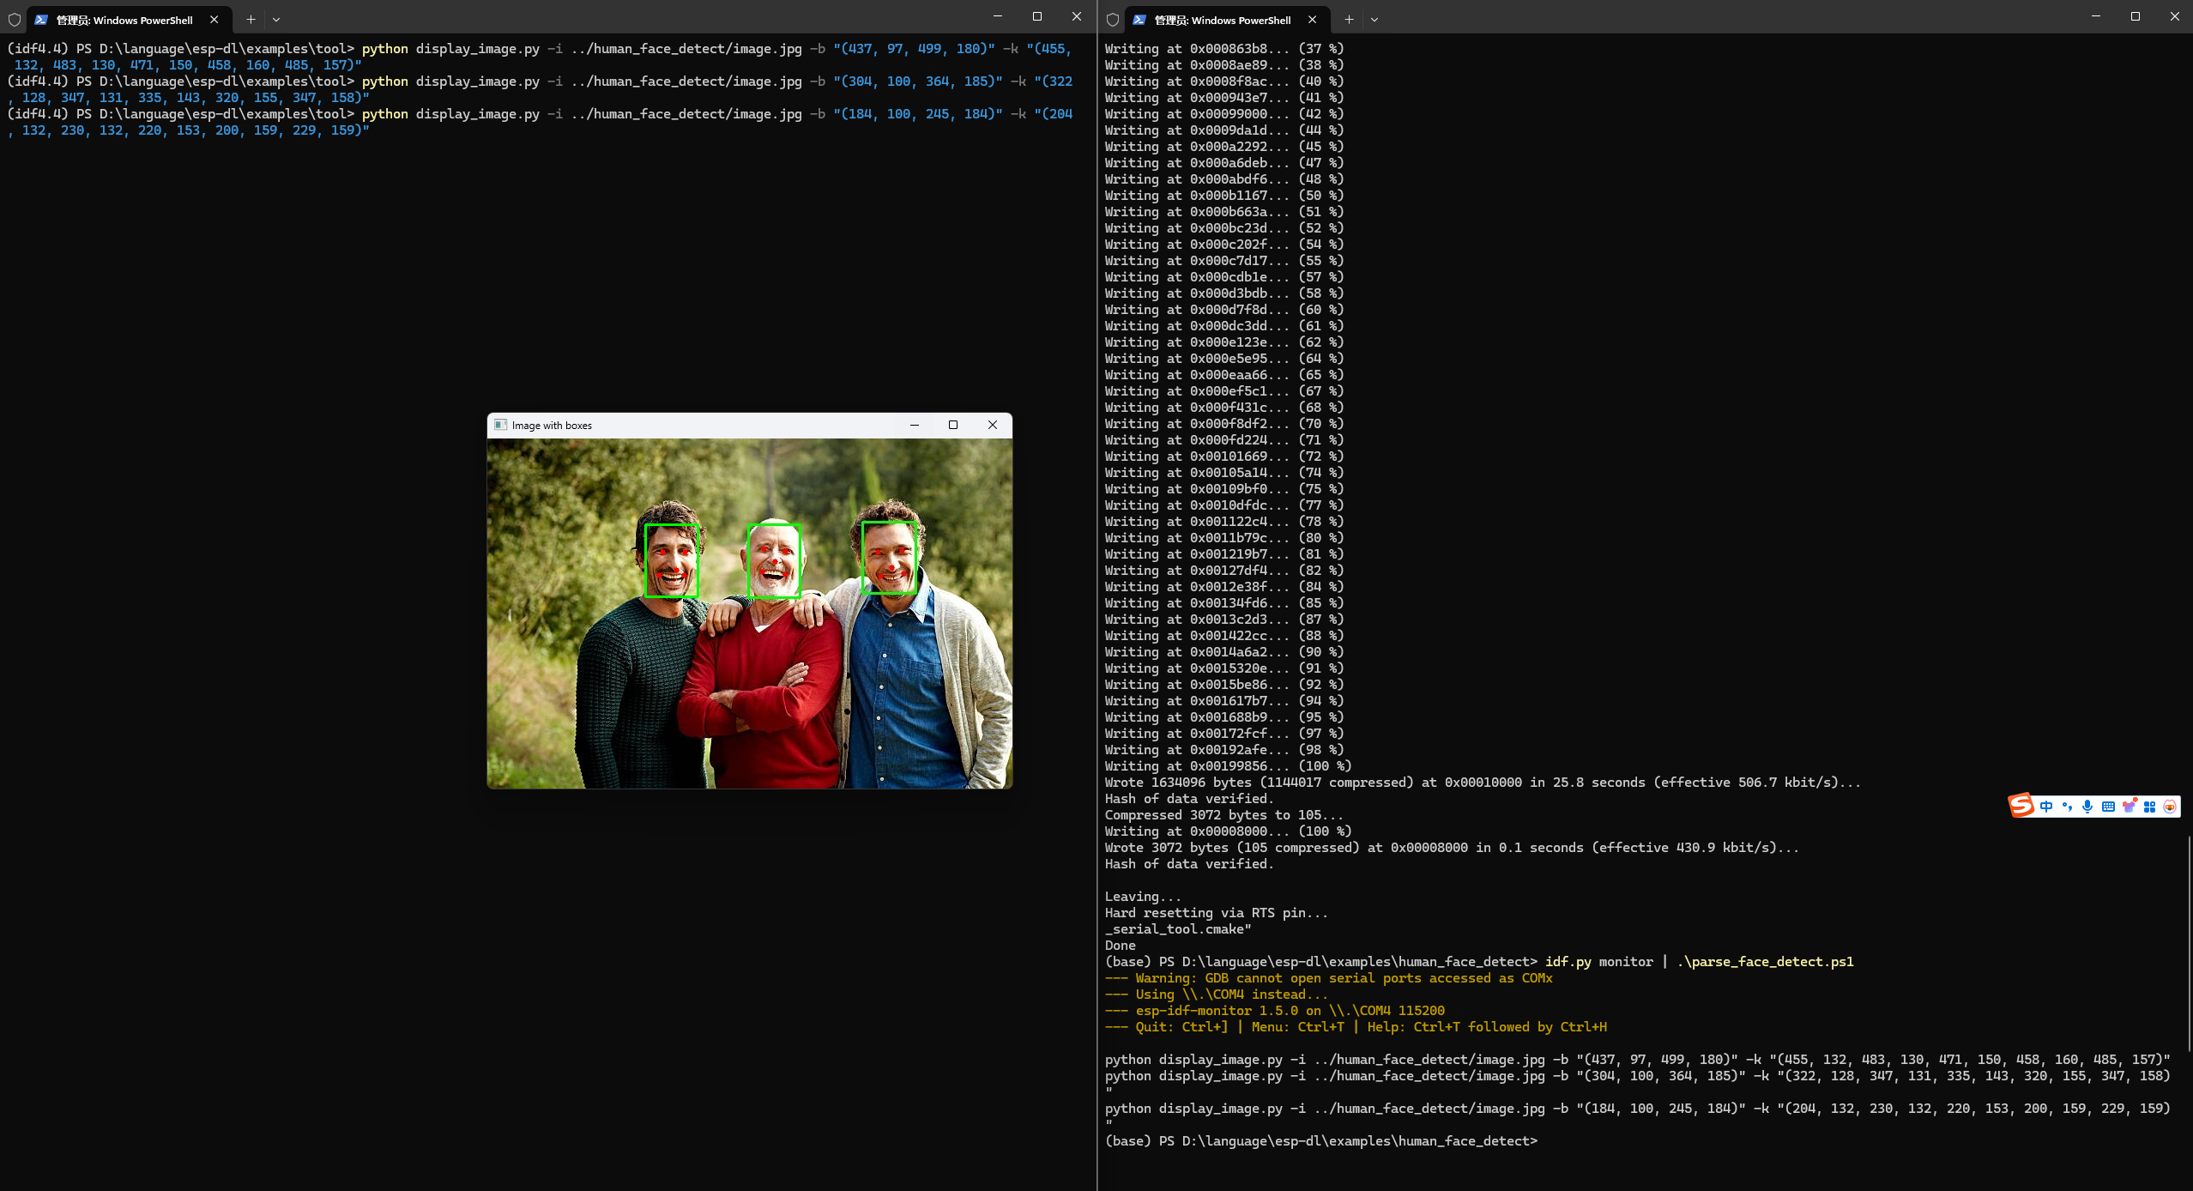Viewport: 2193px width, 1191px height.
Task: Open new tab in right PowerShell window
Action: coord(1349,19)
